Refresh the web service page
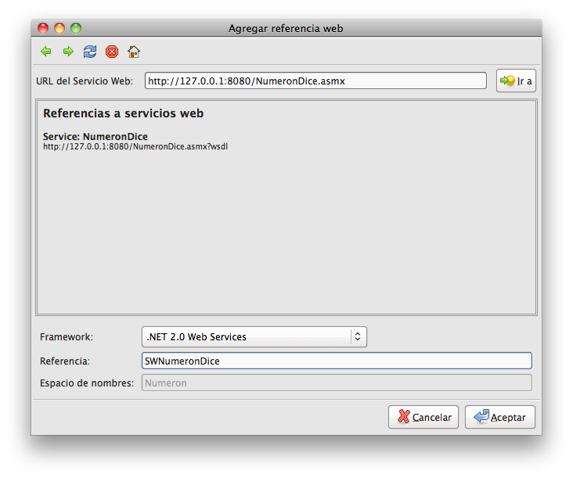The image size is (573, 478). (x=90, y=52)
